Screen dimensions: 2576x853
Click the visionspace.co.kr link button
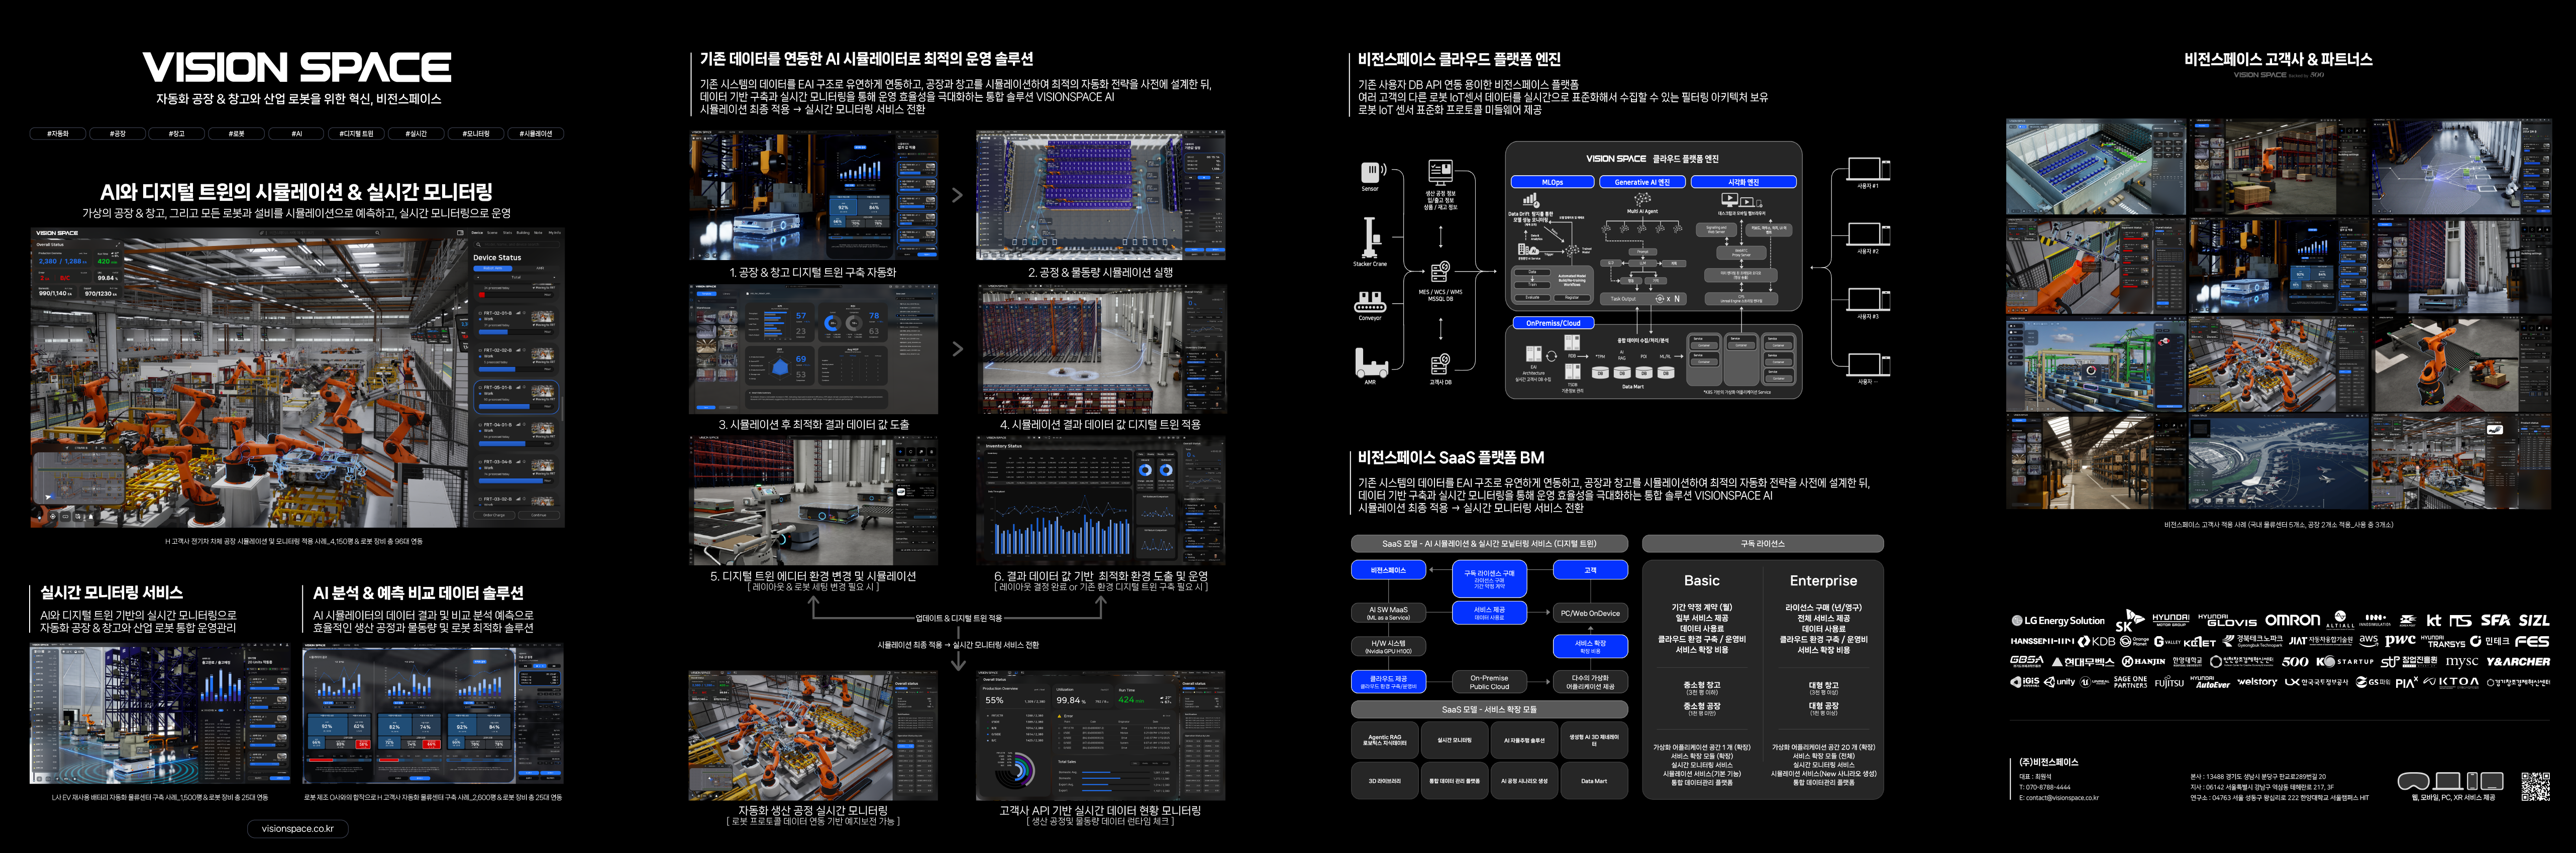[x=297, y=828]
